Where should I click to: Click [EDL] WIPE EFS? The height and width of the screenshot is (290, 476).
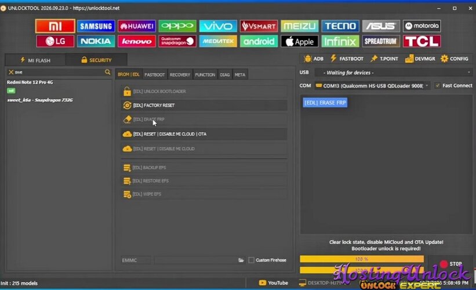204,194
